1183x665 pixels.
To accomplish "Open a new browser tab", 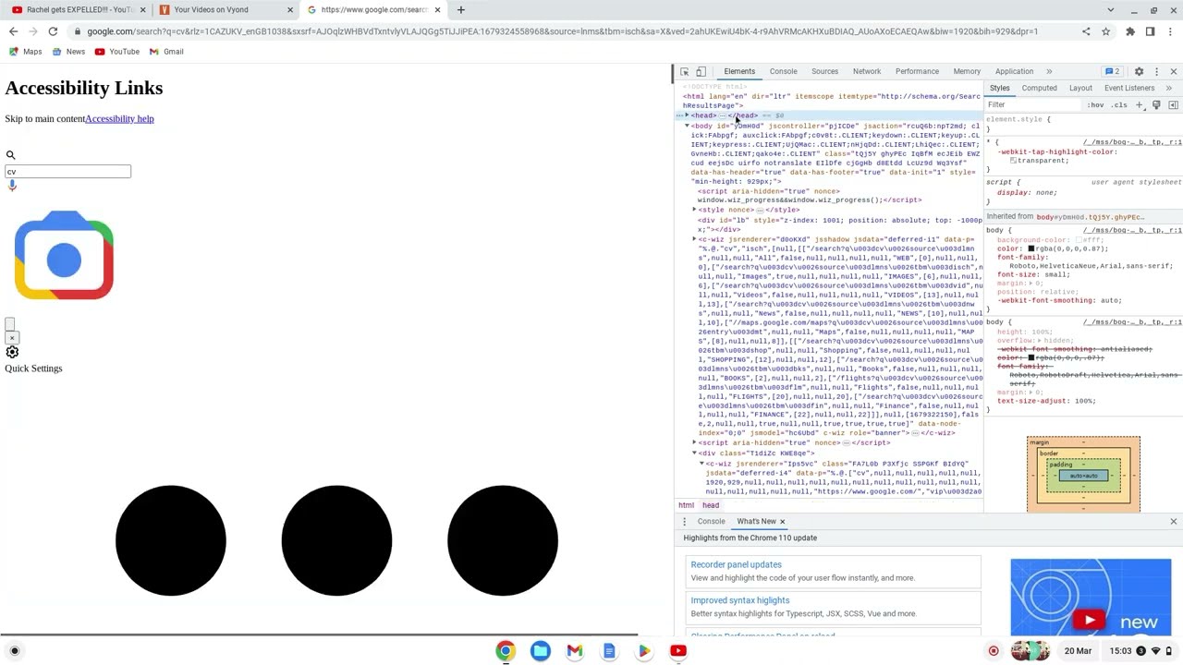I will [x=460, y=10].
